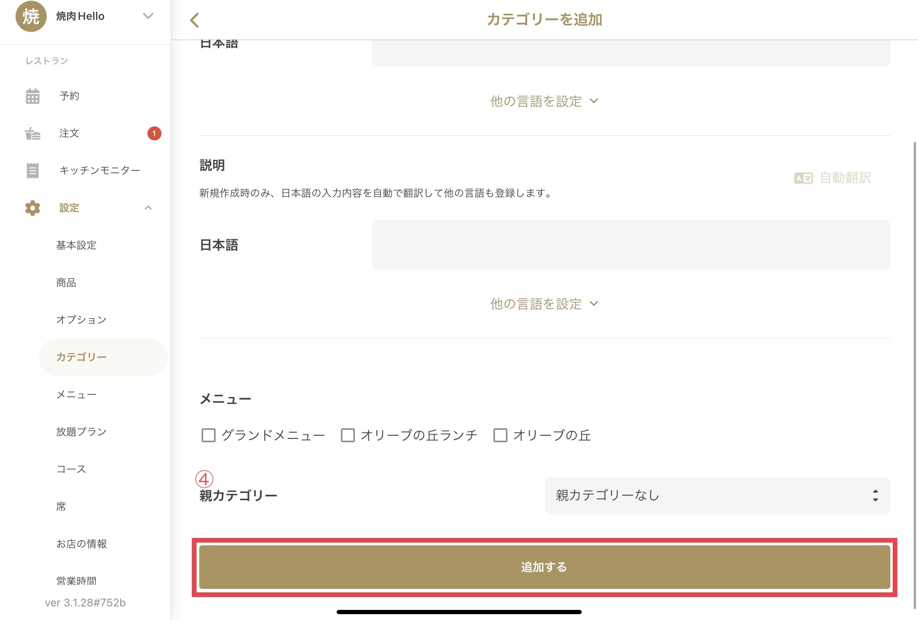This screenshot has height=620, width=918.
Task: Click the back arrow icon in header
Action: tap(194, 20)
